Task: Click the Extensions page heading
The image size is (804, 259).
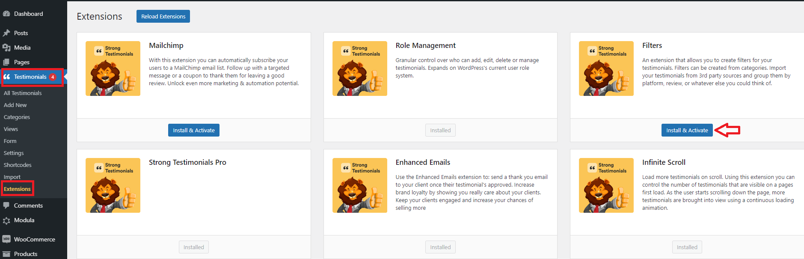Action: pos(99,16)
